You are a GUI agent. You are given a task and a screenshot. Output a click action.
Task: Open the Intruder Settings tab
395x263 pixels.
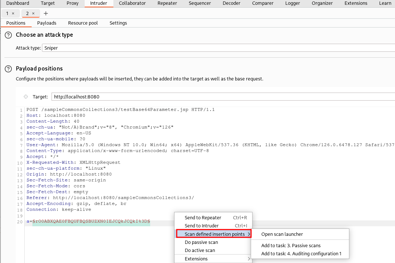[118, 23]
